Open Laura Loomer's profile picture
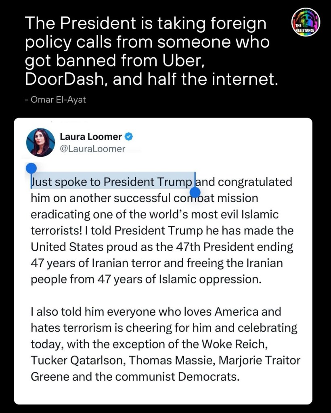Image resolution: width=331 pixels, height=413 pixels. [x=40, y=142]
